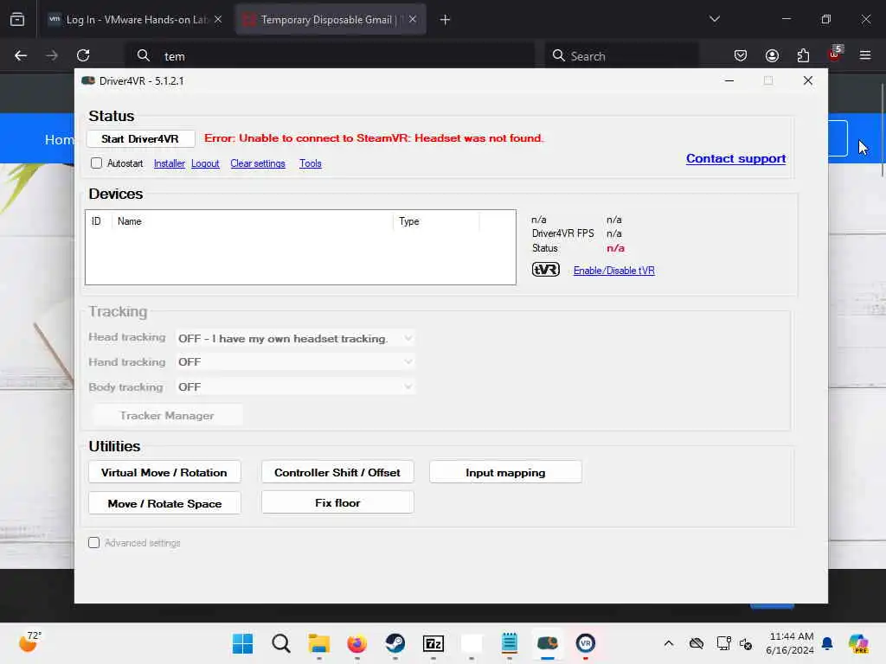Open Firefox extensions puzzle icon
886x664 pixels.
tap(803, 55)
